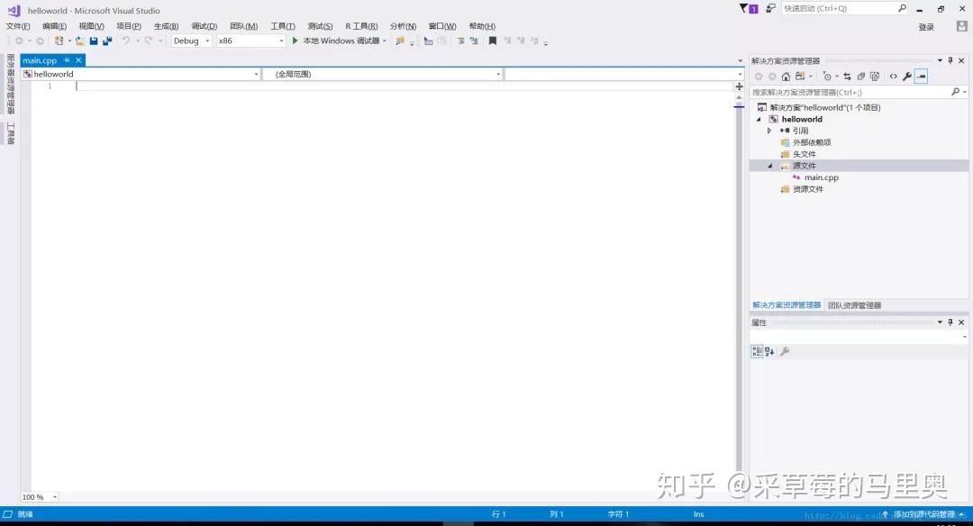The image size is (973, 526).
Task: Open the blog.csdn link in status bar
Action: tap(841, 513)
